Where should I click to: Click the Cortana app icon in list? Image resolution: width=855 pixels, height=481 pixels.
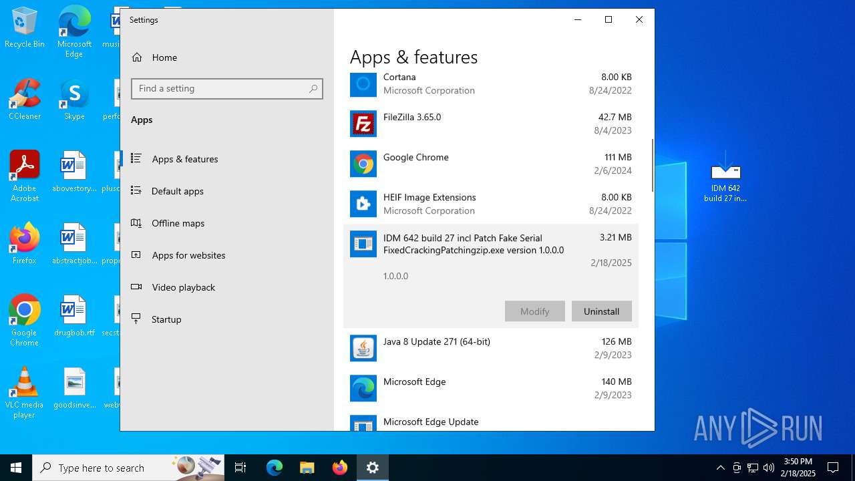tap(363, 84)
